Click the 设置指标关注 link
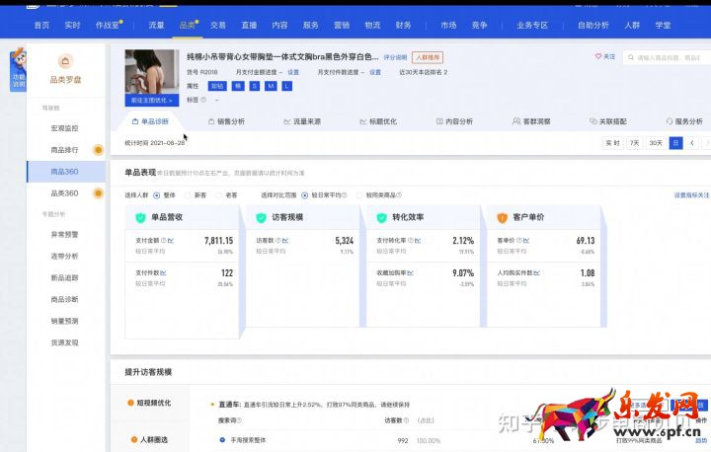This screenshot has height=452, width=711. [690, 195]
